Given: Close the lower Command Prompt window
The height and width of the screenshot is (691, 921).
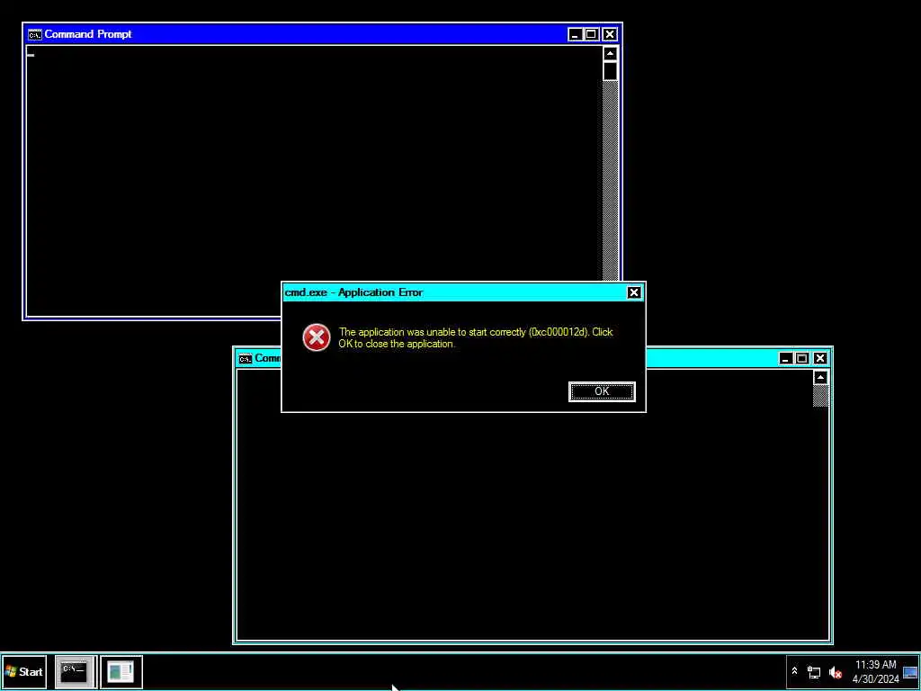Looking at the screenshot, I should pos(820,358).
